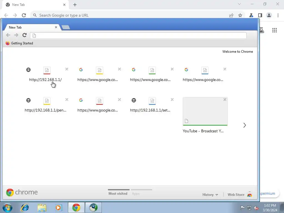Open Windows Media Player from the taskbar
The height and width of the screenshot is (213, 284).
pos(58,207)
